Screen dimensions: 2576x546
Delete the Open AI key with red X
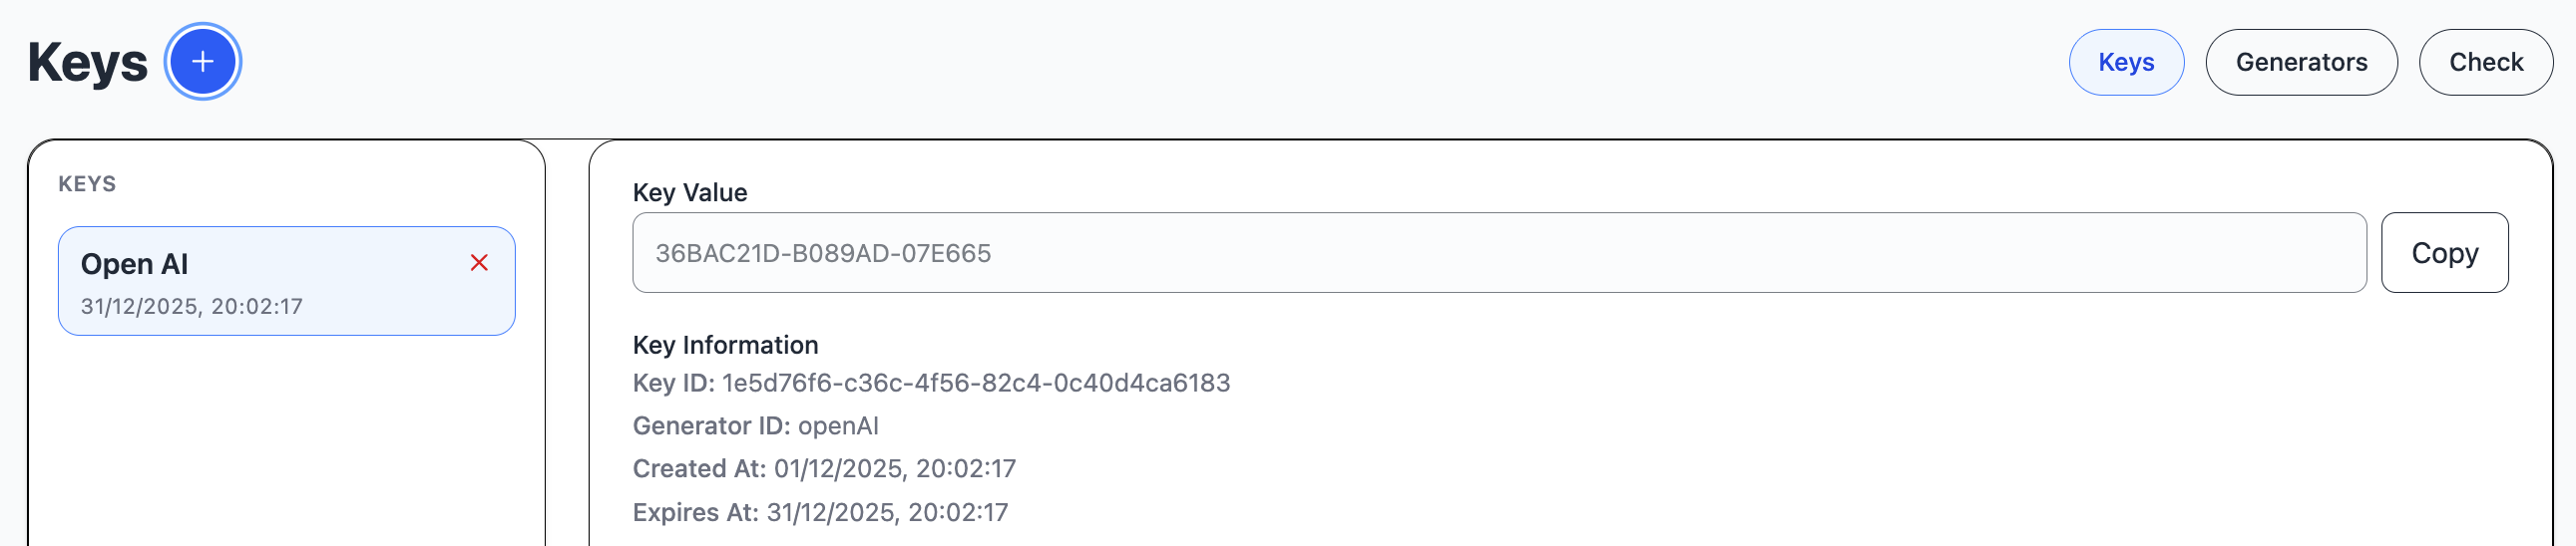[479, 262]
